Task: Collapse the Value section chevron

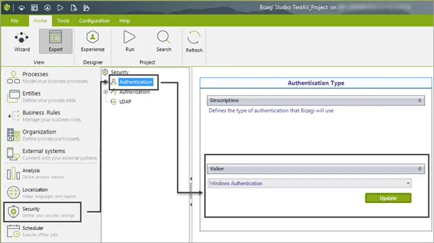Action: [x=419, y=168]
